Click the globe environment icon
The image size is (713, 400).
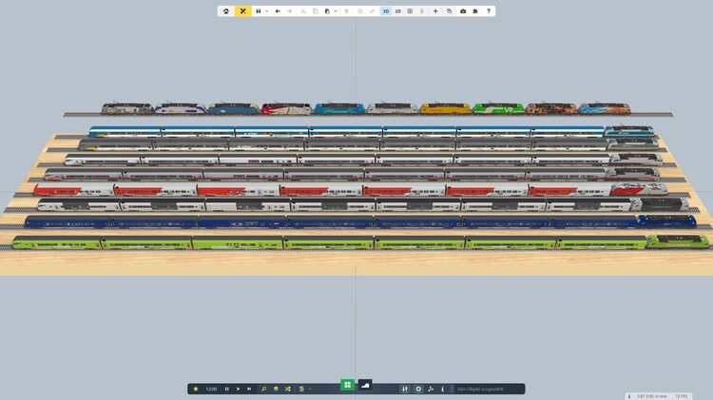click(x=276, y=390)
